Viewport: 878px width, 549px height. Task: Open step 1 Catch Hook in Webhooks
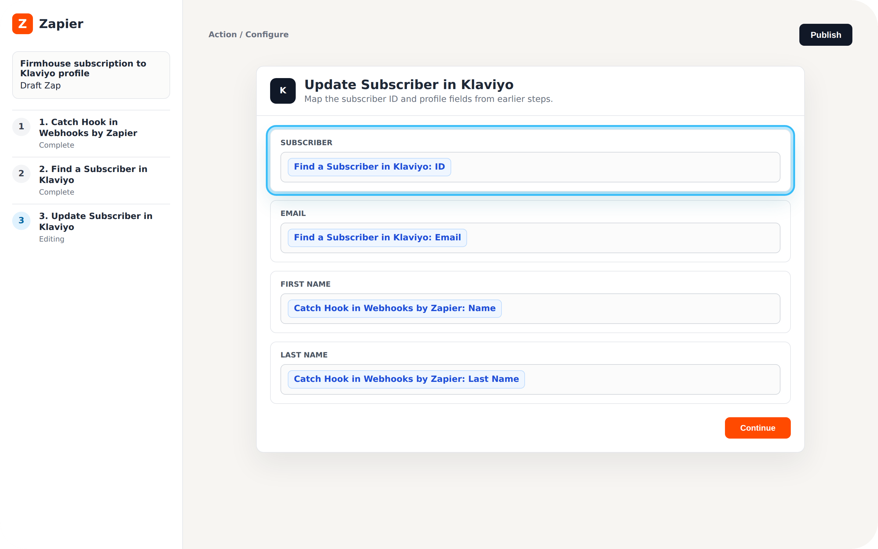91,133
